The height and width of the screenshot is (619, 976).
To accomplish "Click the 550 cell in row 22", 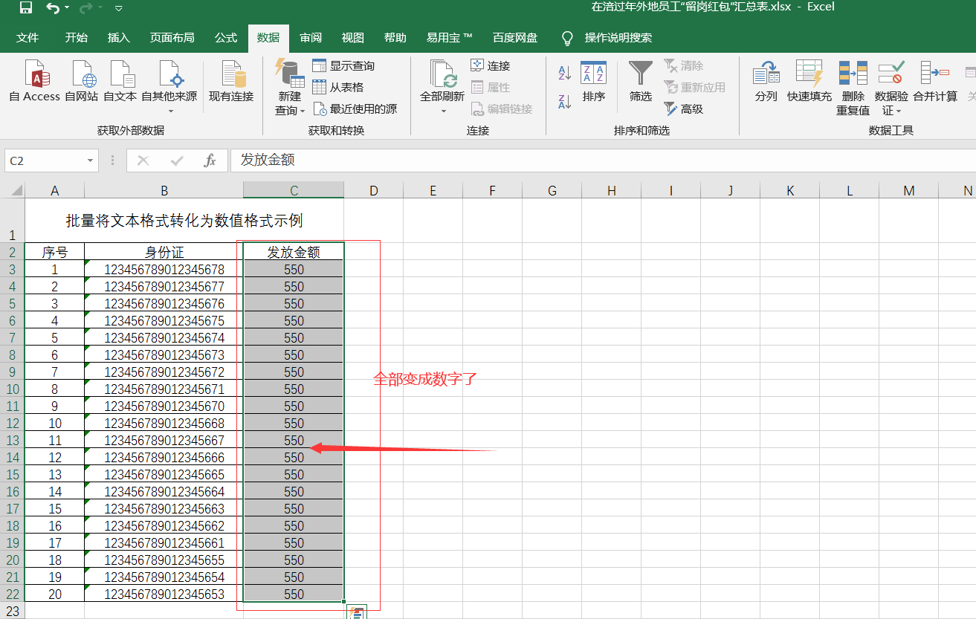I will [x=294, y=594].
